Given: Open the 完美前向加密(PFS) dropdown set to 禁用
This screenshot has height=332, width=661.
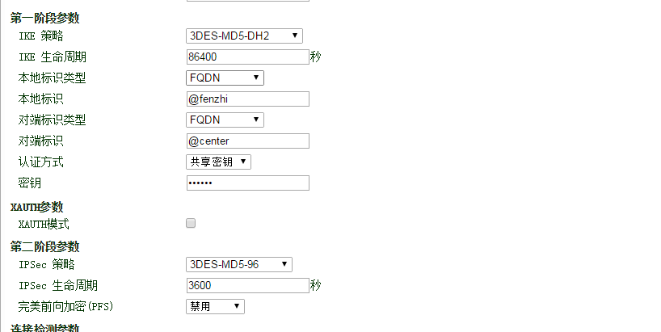Looking at the screenshot, I should pyautogui.click(x=215, y=307).
